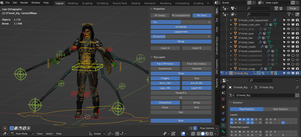Click the Root rig layer button
The width and height of the screenshot is (301, 137).
point(181,121)
